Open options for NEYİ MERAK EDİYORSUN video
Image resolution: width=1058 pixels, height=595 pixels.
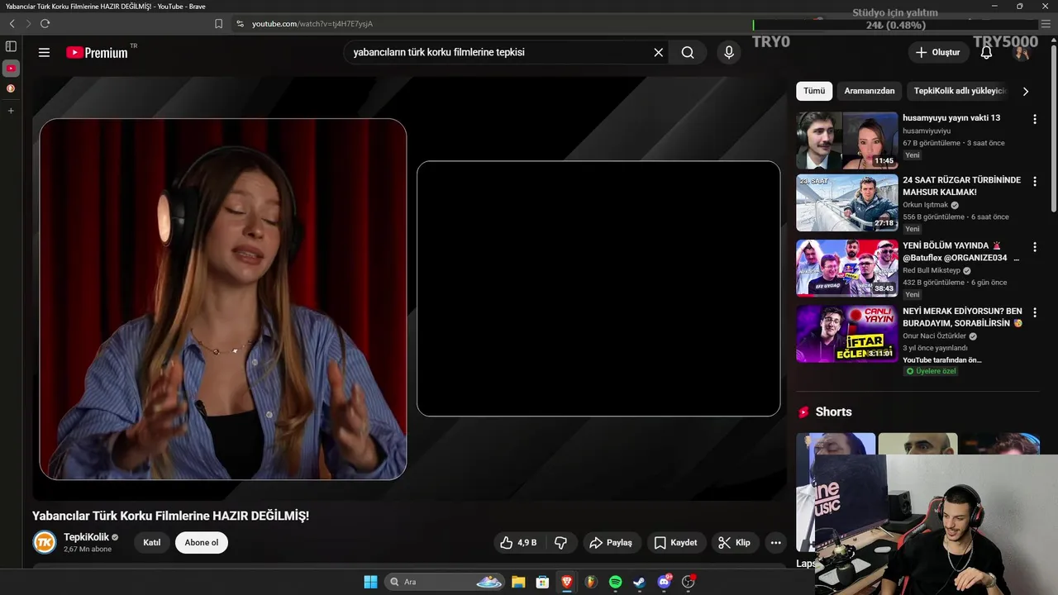1034,312
